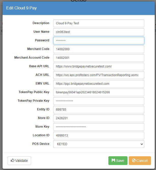Edit the ACH URL field
The height and width of the screenshot is (170, 156).
[98, 75]
